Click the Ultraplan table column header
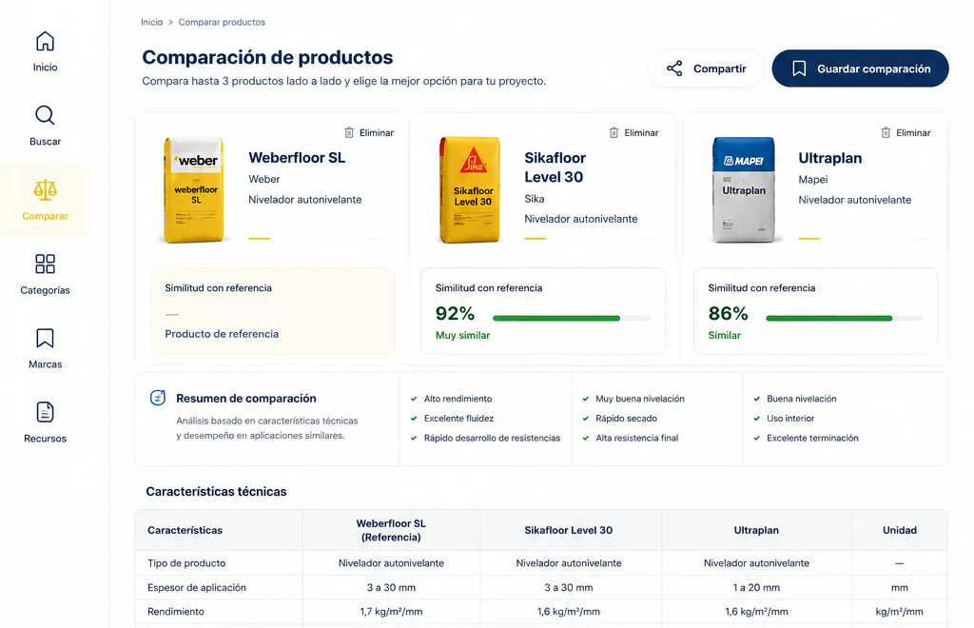974x628 pixels. point(756,530)
